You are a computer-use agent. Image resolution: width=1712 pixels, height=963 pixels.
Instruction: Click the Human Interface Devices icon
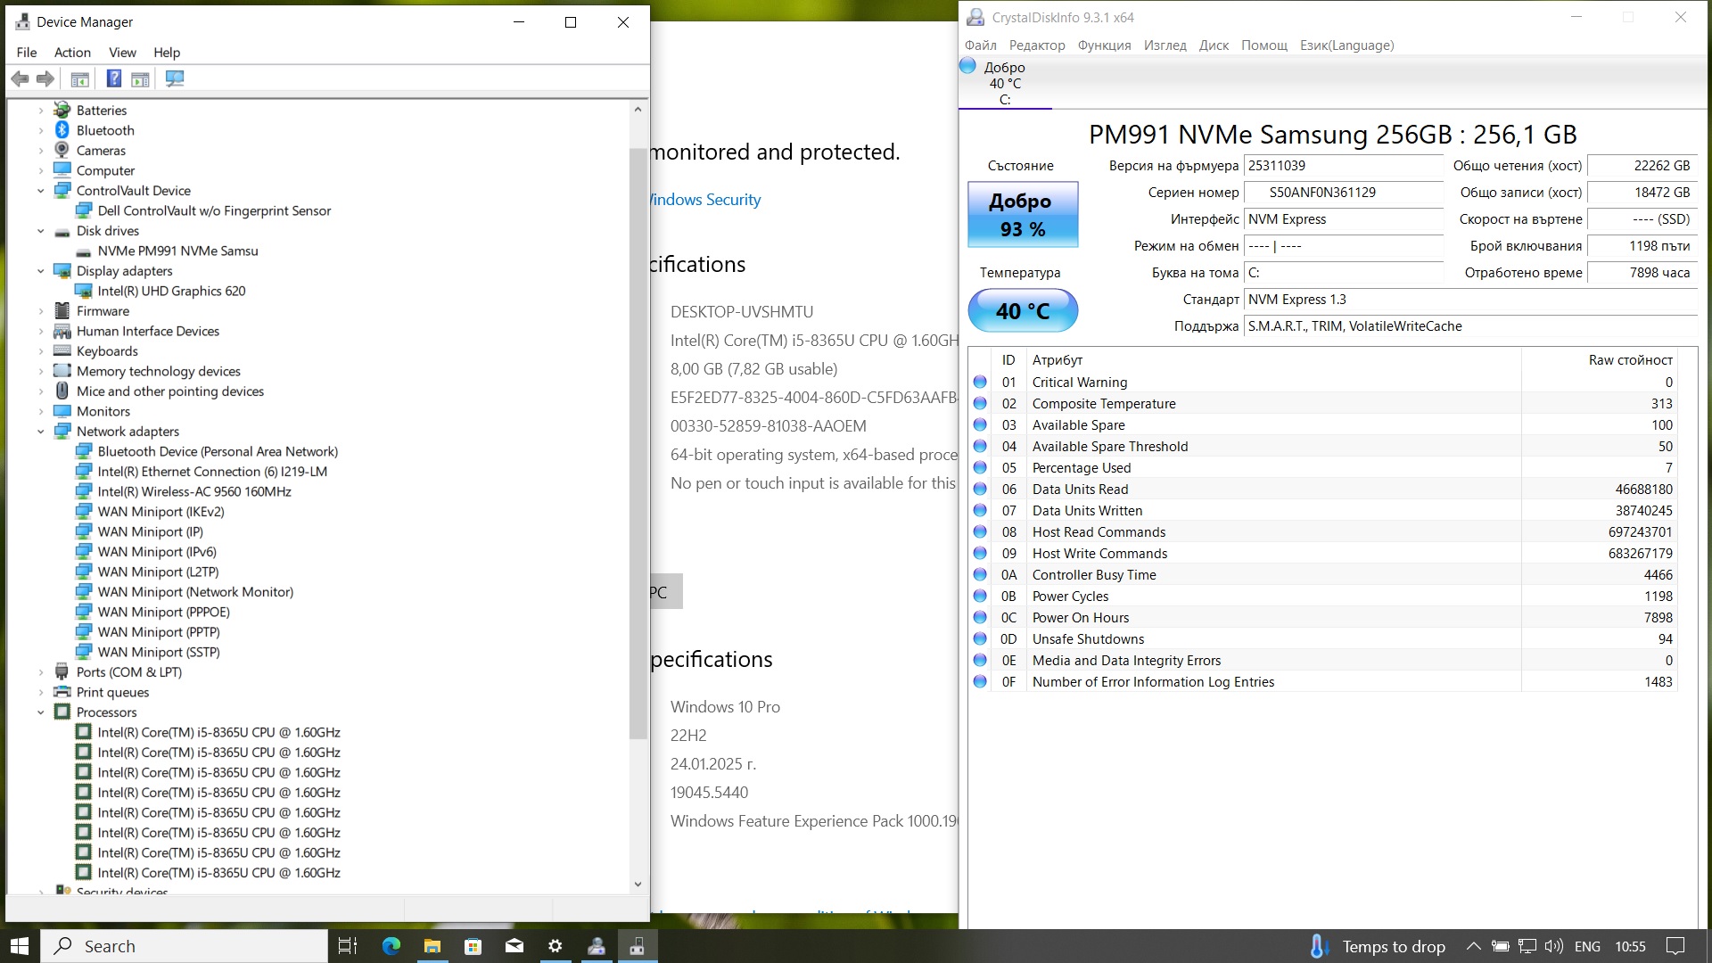(x=62, y=331)
